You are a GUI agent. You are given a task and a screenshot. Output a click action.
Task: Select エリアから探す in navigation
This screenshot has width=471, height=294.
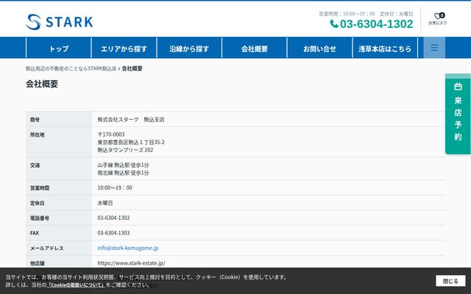[x=124, y=49]
